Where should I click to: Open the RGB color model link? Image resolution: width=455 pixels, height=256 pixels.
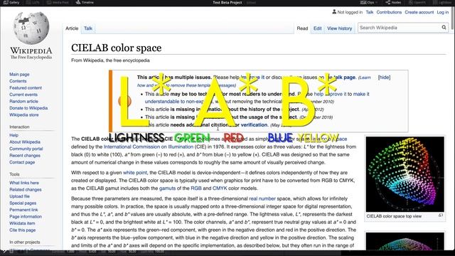click(196, 188)
